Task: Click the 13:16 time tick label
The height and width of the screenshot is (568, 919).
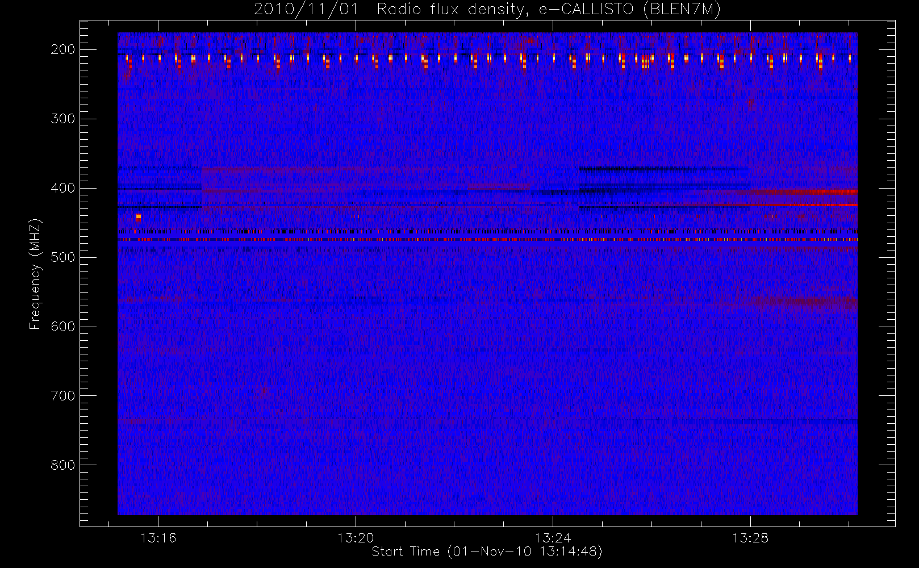Action: click(158, 538)
